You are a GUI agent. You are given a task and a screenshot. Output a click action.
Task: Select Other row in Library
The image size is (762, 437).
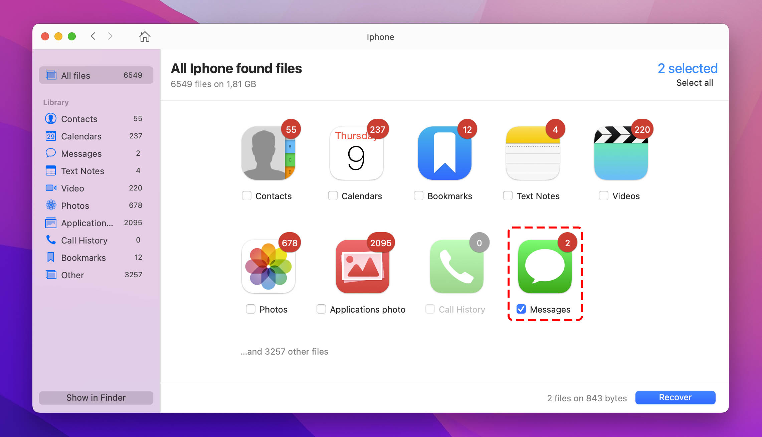(x=96, y=275)
